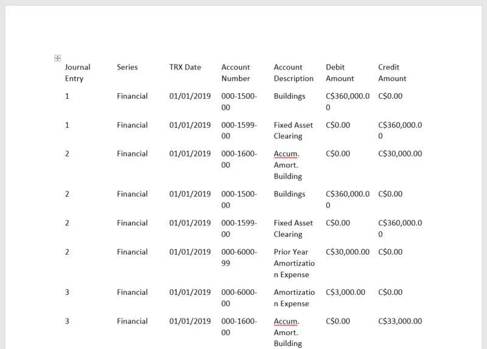Click the C$30,000.00 debit amount cell
The width and height of the screenshot is (487, 349).
[347, 252]
